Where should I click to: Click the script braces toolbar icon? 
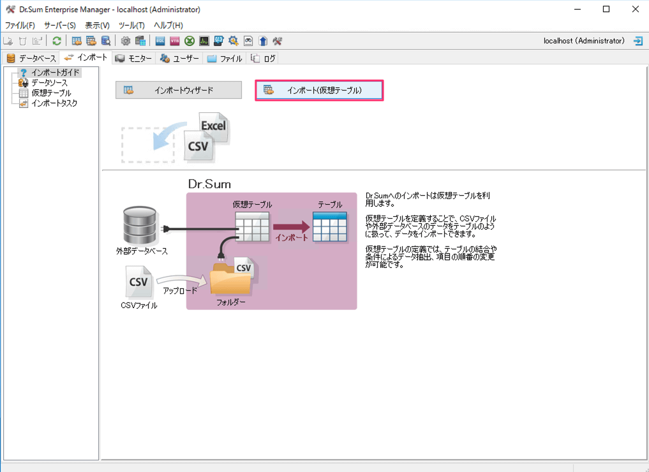pyautogui.click(x=218, y=41)
